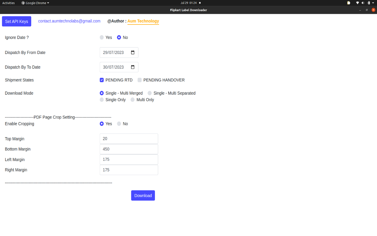The width and height of the screenshot is (377, 236).
Task: Click the Dispatch By From Date field
Action: 119,53
